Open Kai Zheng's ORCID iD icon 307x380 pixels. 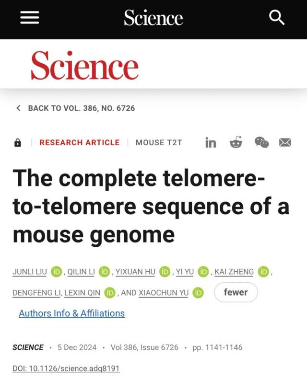[263, 272]
